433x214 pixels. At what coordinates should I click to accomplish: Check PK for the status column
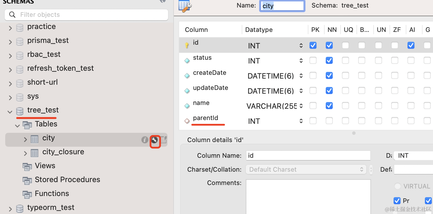[x=313, y=60]
